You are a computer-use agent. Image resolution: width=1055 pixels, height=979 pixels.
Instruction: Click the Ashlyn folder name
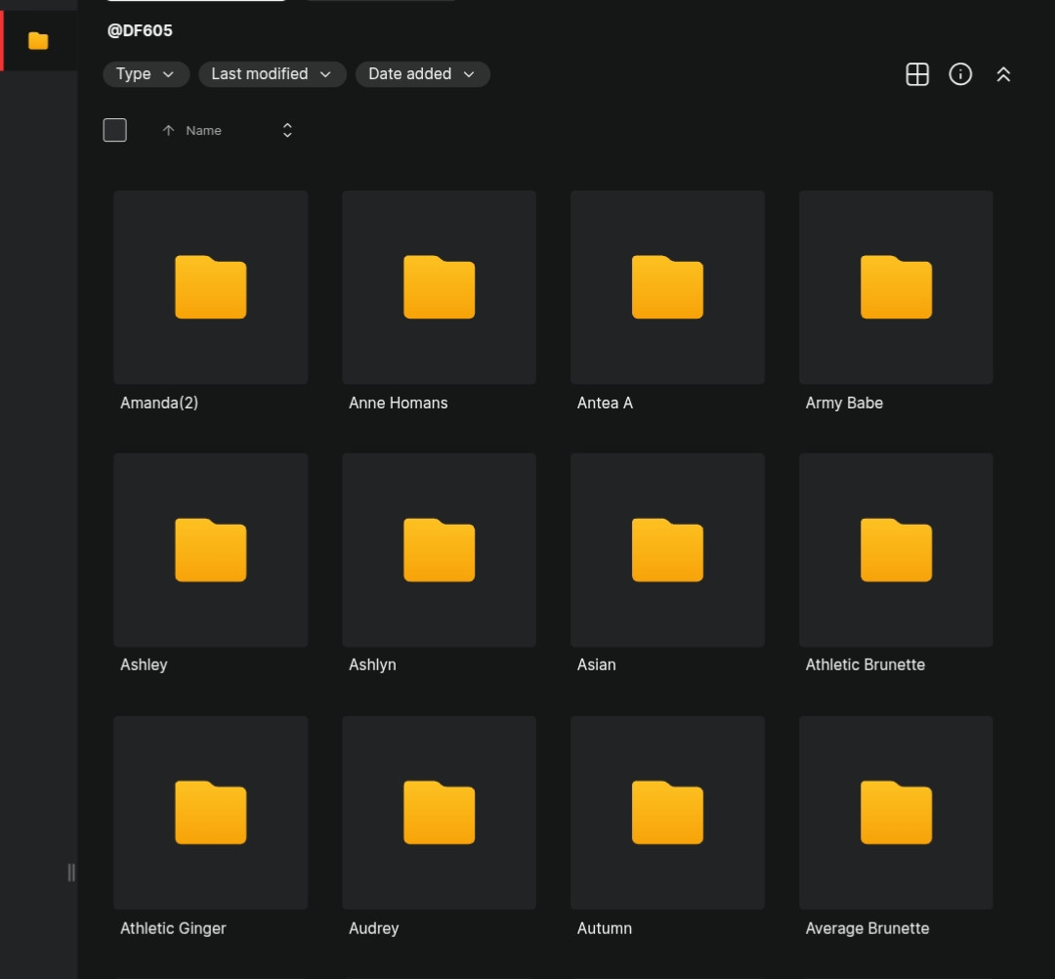pyautogui.click(x=372, y=664)
